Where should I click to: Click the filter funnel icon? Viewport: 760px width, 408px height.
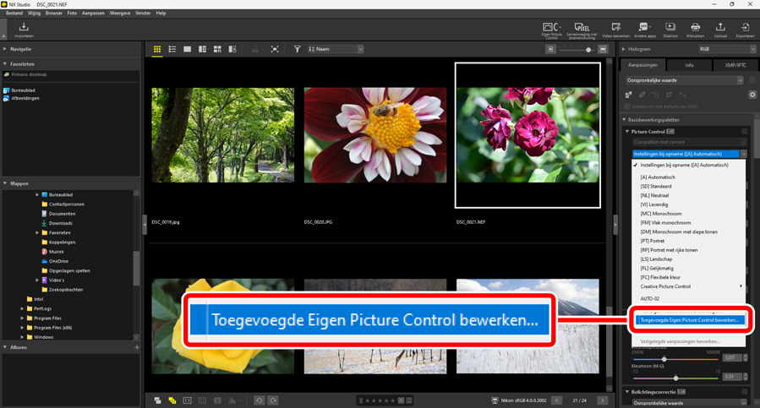(x=297, y=50)
